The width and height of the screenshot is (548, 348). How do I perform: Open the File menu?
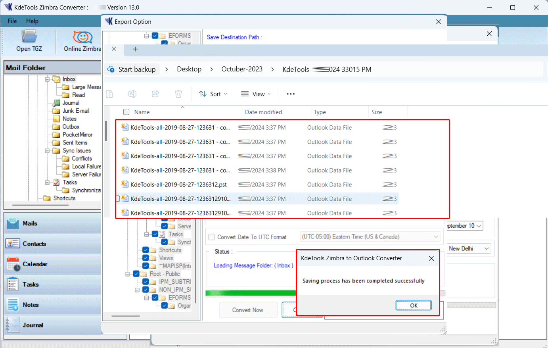tap(12, 21)
